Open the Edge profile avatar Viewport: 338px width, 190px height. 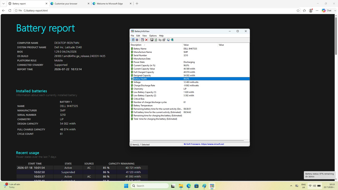(311, 11)
